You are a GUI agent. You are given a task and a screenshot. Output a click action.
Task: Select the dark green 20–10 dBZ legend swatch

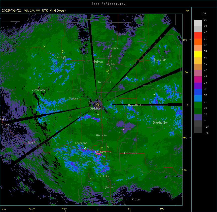pyautogui.click(x=198, y=111)
